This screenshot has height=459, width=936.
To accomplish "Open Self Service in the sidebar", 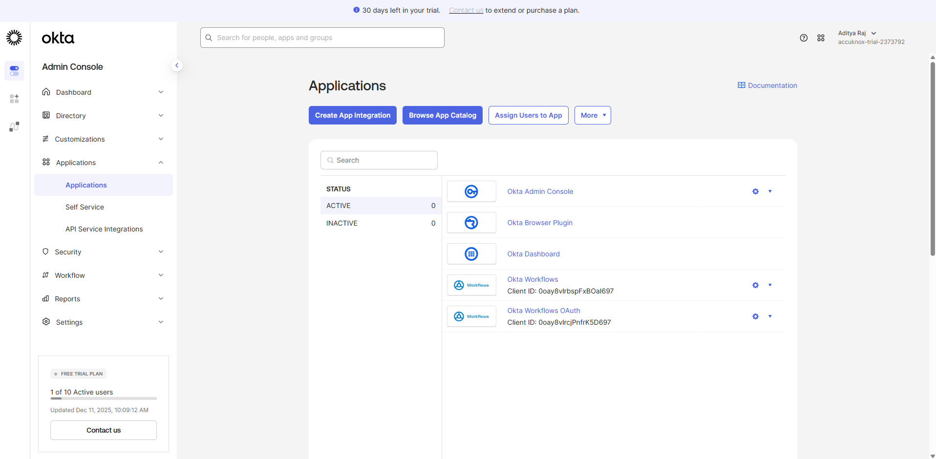I will 85,207.
